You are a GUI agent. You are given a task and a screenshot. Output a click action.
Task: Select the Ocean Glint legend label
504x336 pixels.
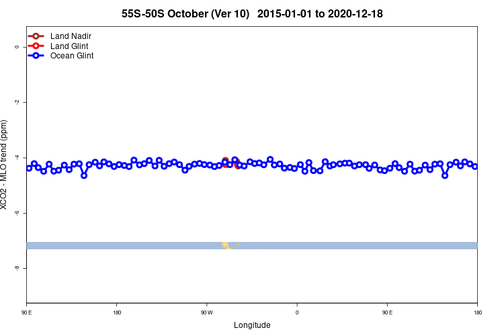coord(72,56)
